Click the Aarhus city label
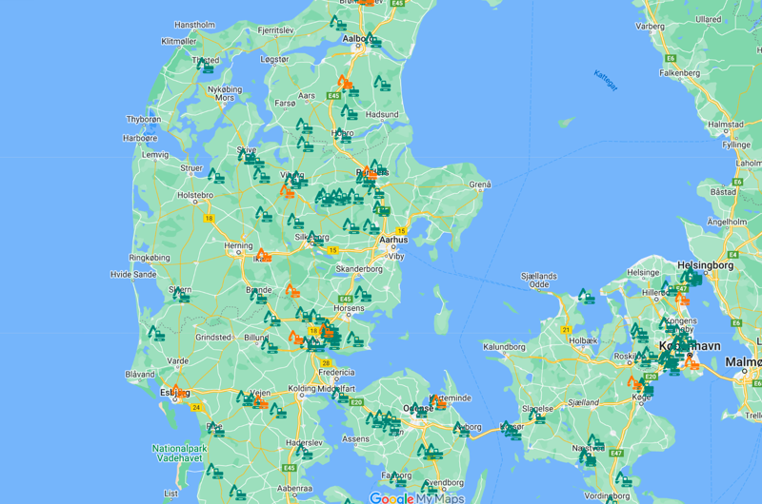 [393, 241]
